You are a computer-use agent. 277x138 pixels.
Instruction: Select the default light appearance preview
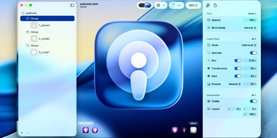(175, 130)
